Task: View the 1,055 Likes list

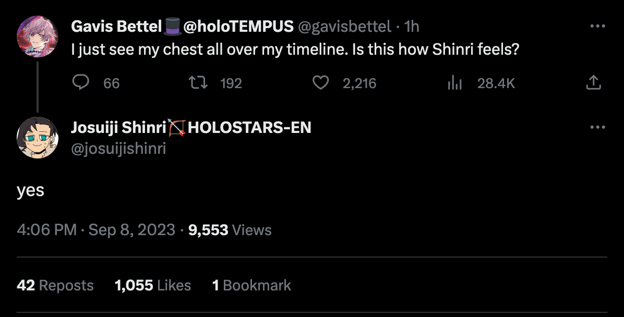Action: [152, 285]
